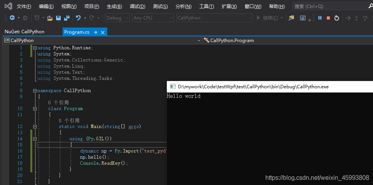The image size is (373, 185).
Task: Click the class icon beside CallPython.Program
Action: point(206,41)
